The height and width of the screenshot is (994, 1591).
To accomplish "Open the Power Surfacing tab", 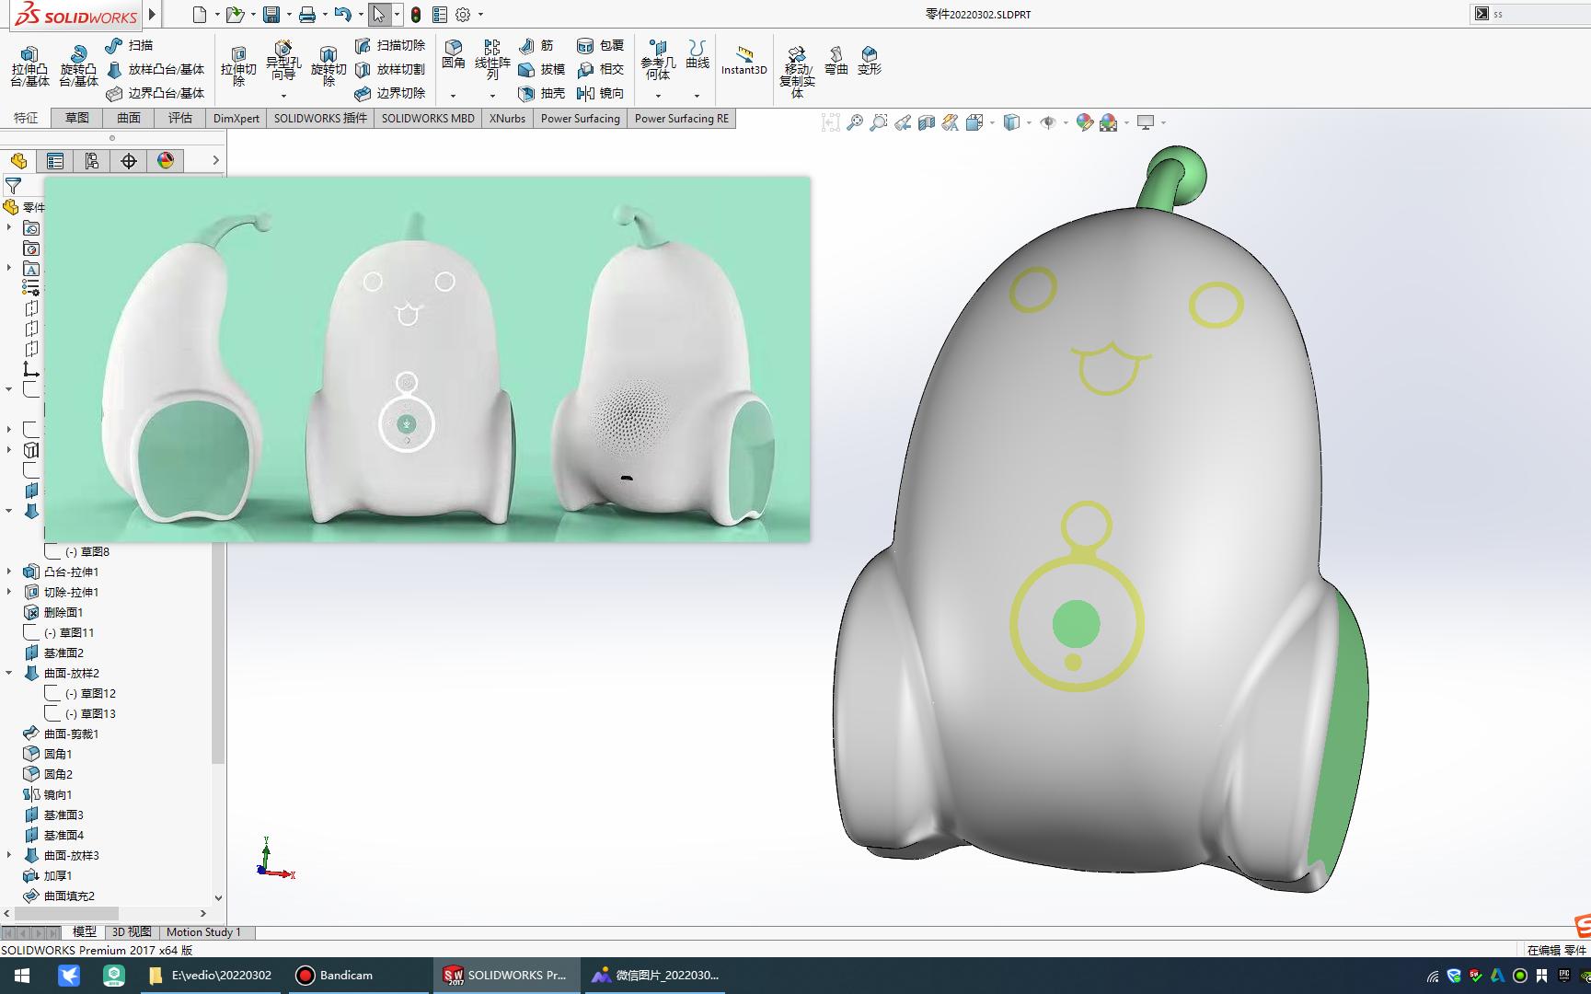I will (580, 118).
